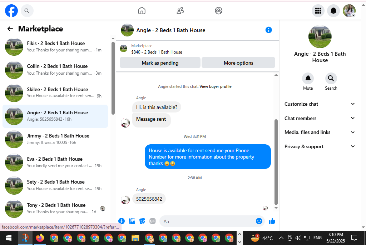Open Eva conversation
This screenshot has width=366, height=245.
[55, 162]
